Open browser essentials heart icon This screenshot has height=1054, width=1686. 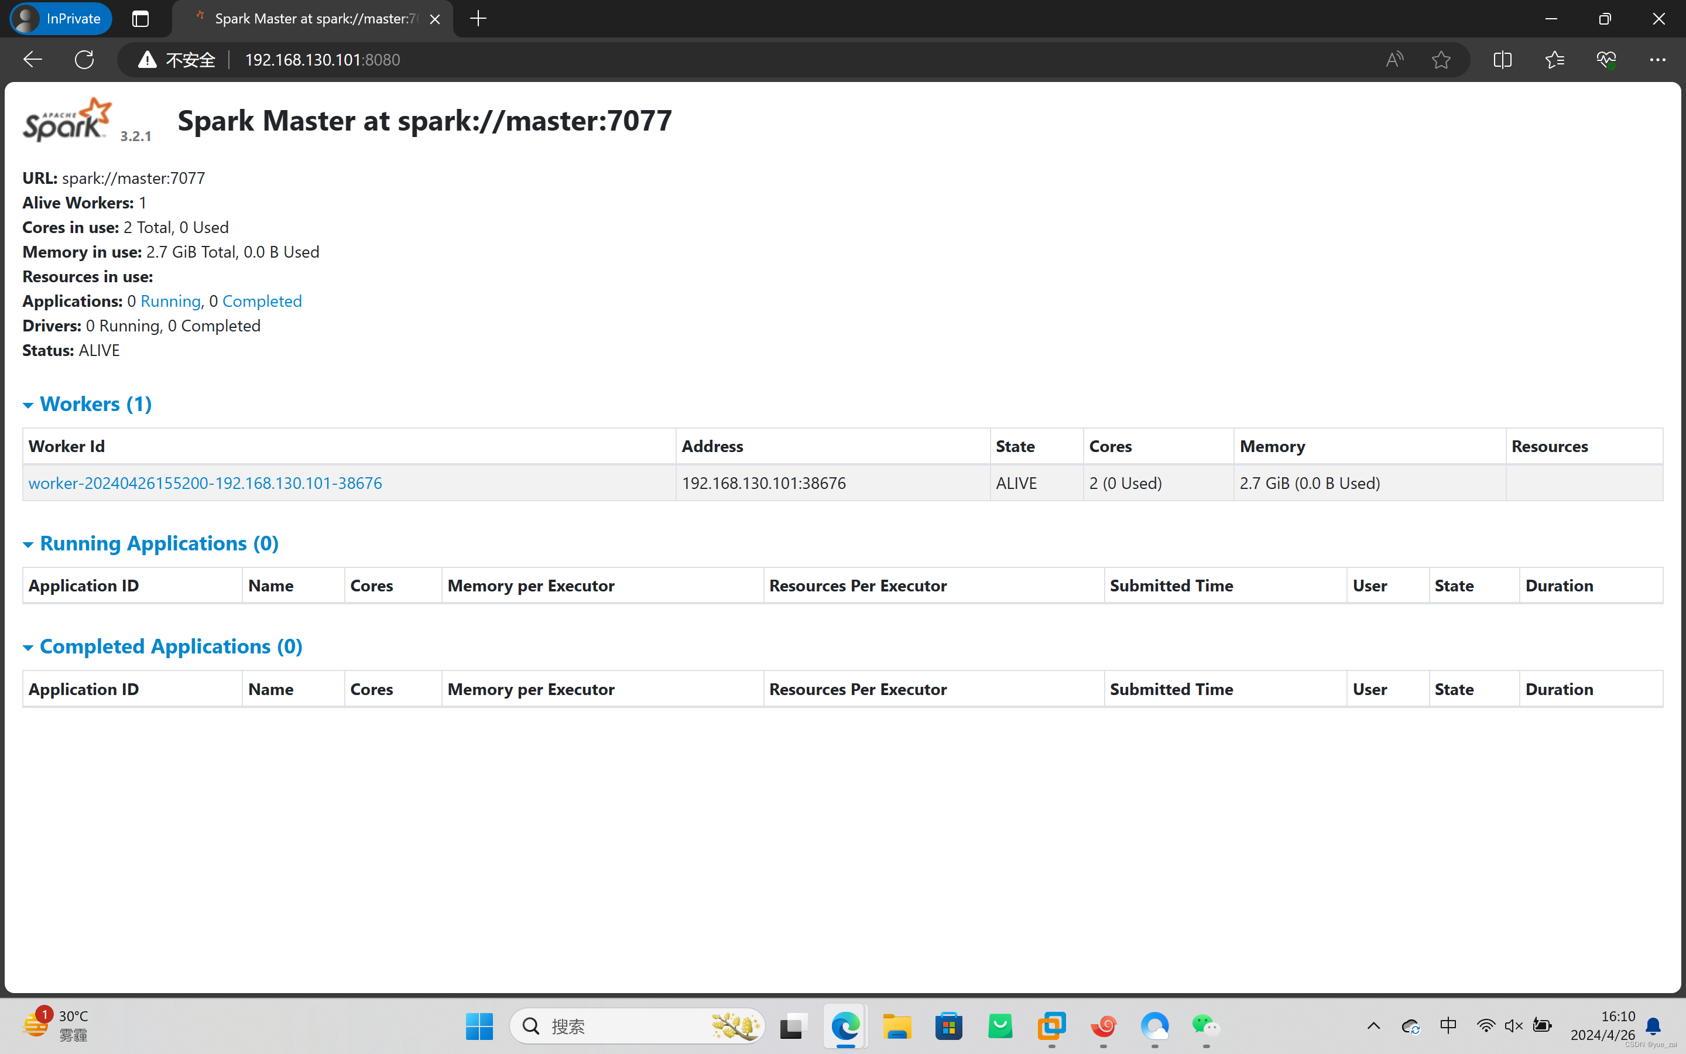pyautogui.click(x=1606, y=59)
